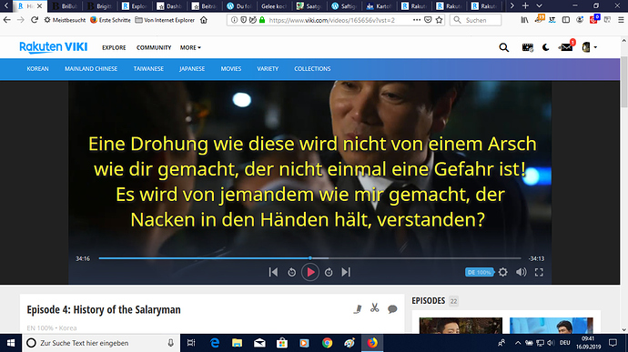Enter fullscreen video mode
This screenshot has width=628, height=352.
tap(539, 272)
